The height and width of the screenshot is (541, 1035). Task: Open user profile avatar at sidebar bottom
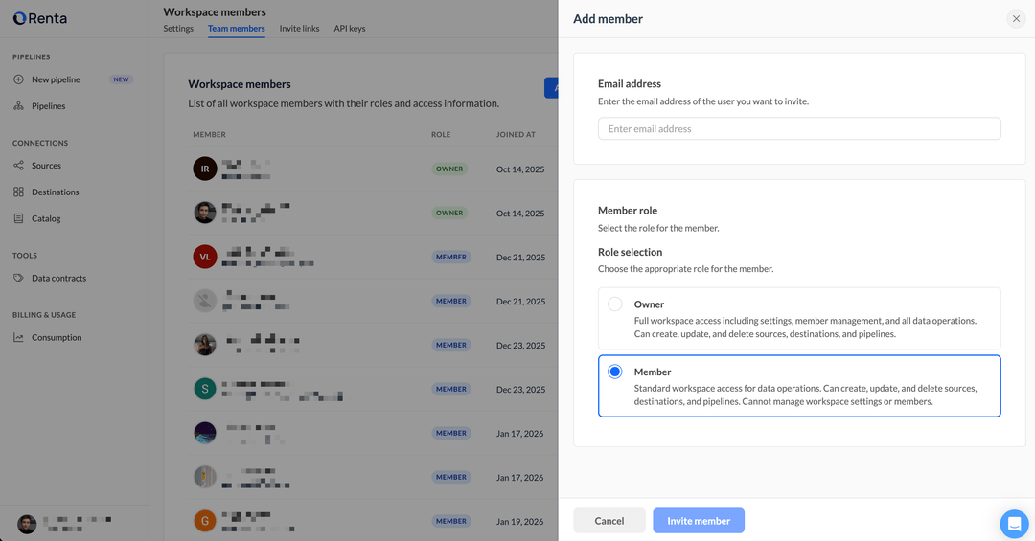coord(27,524)
